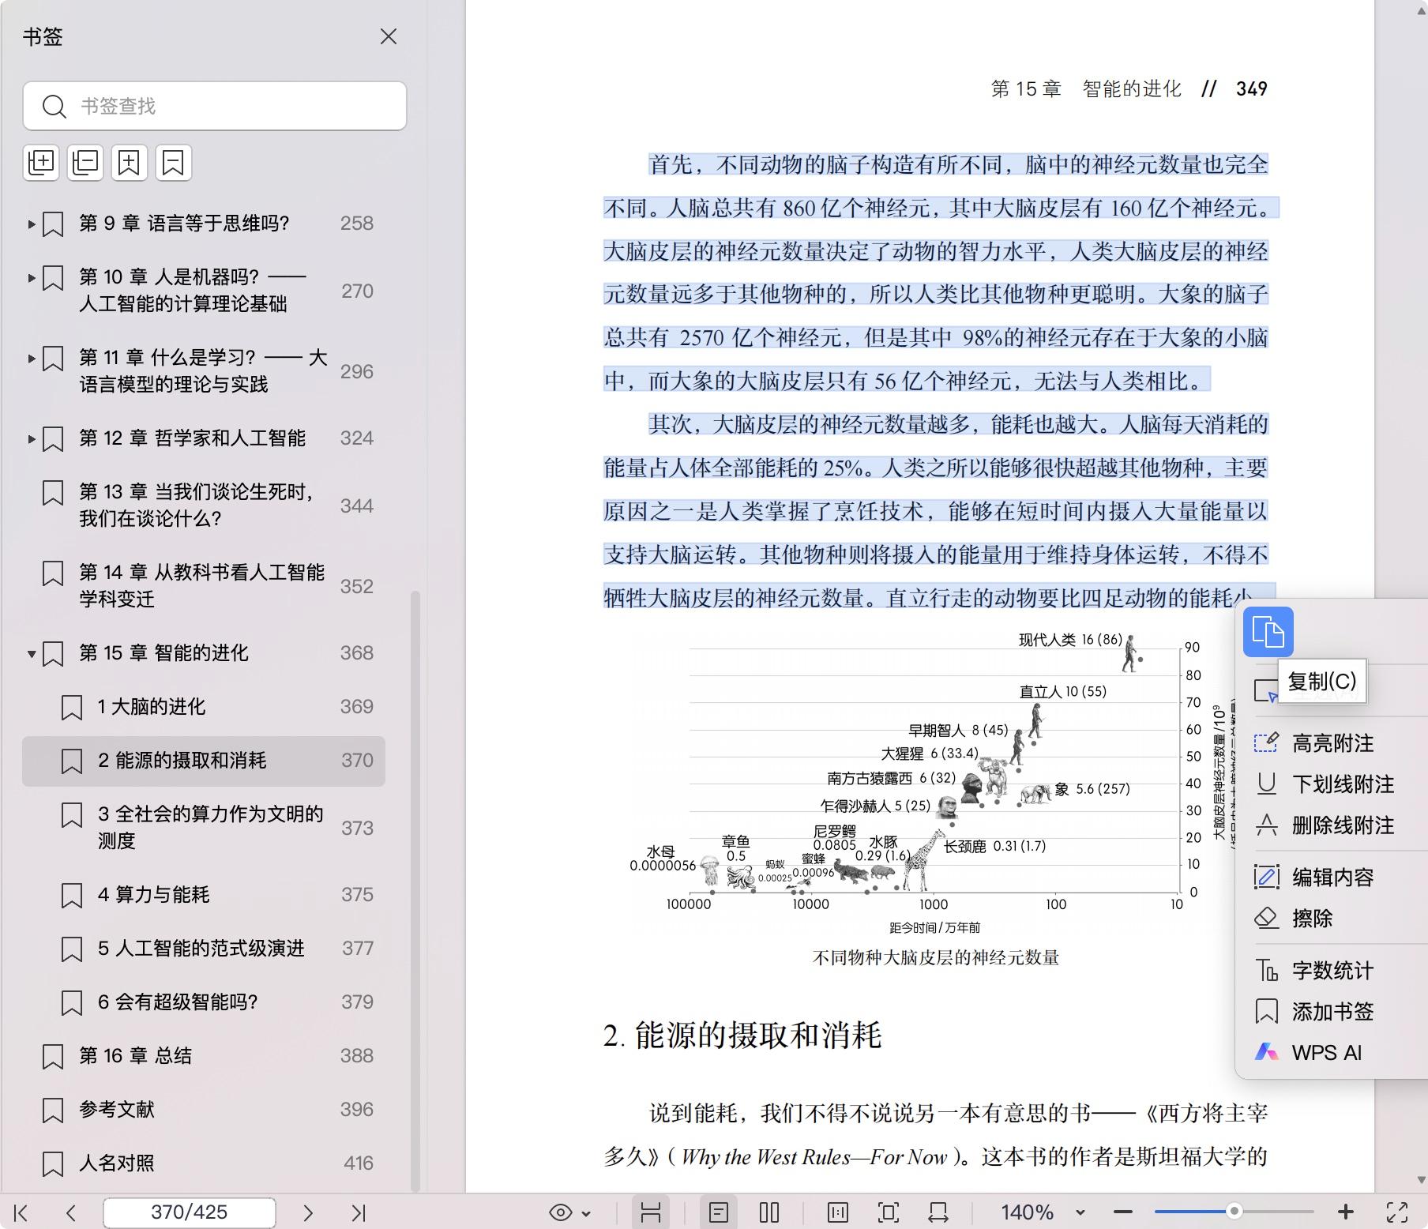
Task: Click the document scroll-down arrow
Action: pyautogui.click(x=1421, y=1180)
